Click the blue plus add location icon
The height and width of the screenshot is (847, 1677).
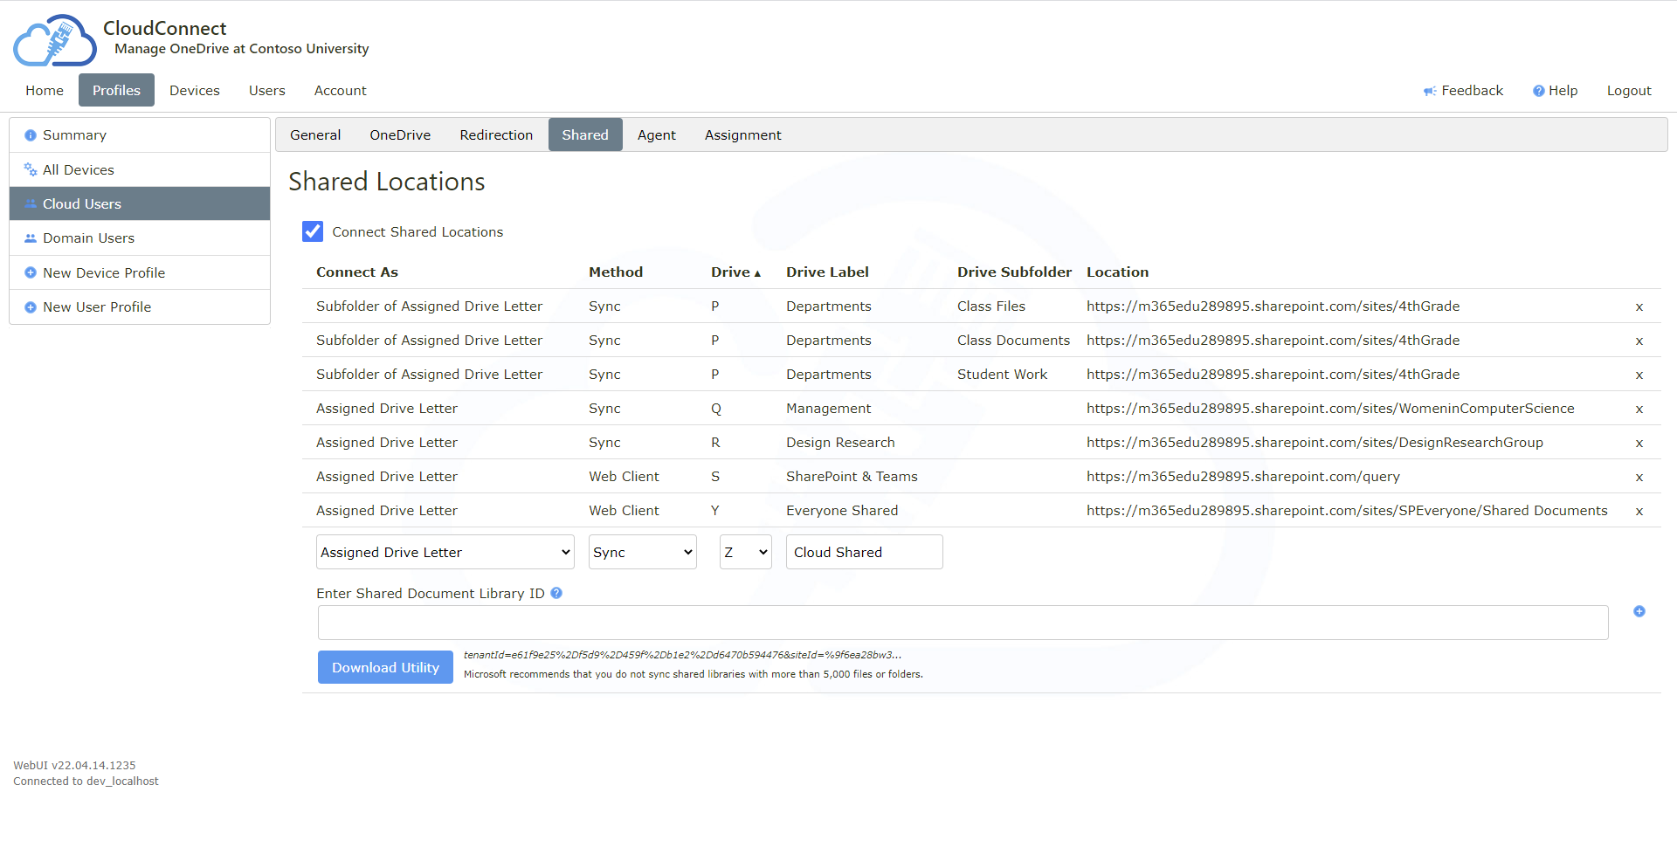click(x=1639, y=611)
